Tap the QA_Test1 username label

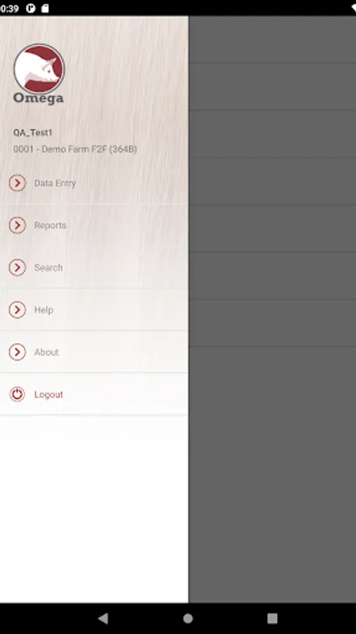click(x=32, y=132)
